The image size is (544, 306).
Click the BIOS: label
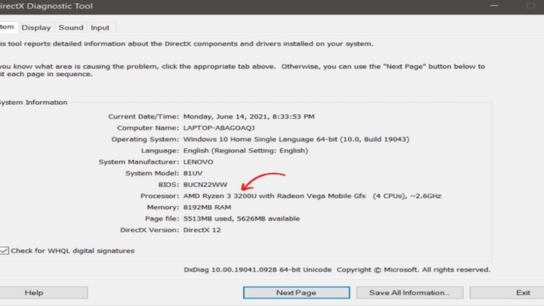(169, 185)
